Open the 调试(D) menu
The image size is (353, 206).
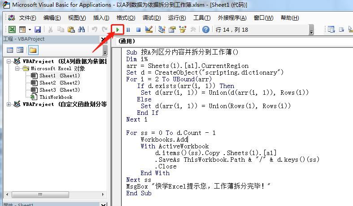(152, 18)
